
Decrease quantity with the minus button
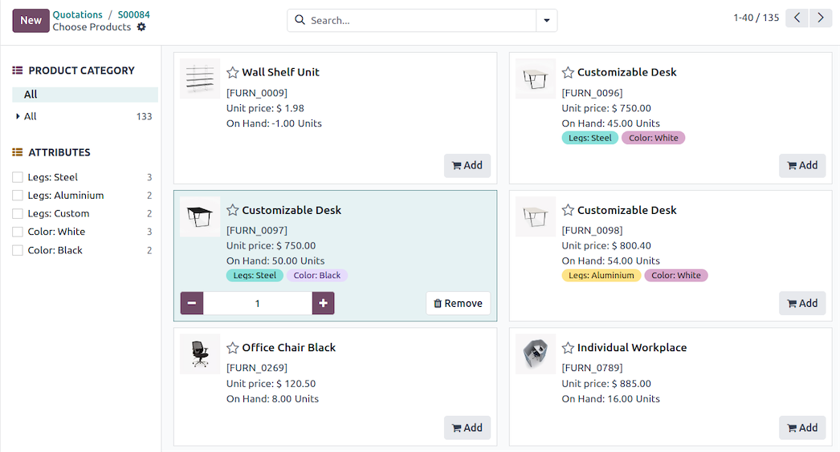192,304
